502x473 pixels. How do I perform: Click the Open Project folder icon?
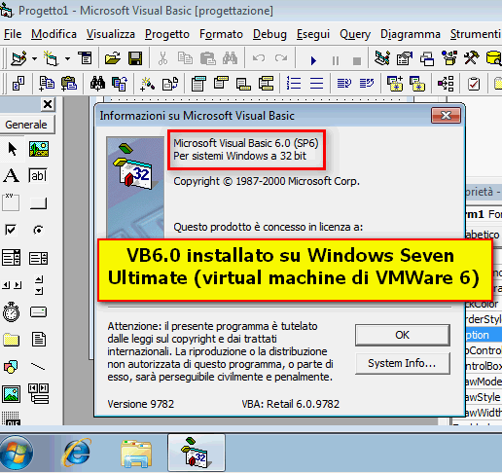pyautogui.click(x=113, y=58)
